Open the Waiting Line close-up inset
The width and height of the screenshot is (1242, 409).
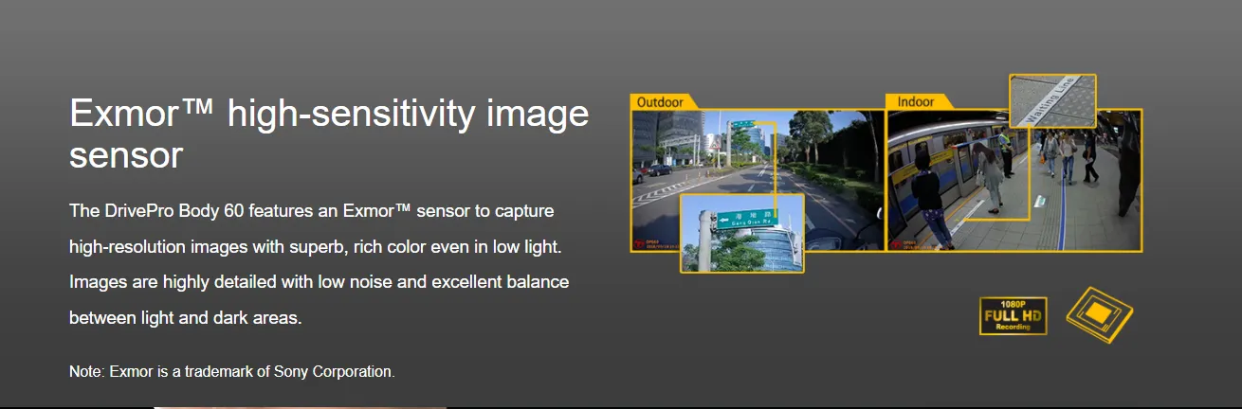tap(1051, 100)
